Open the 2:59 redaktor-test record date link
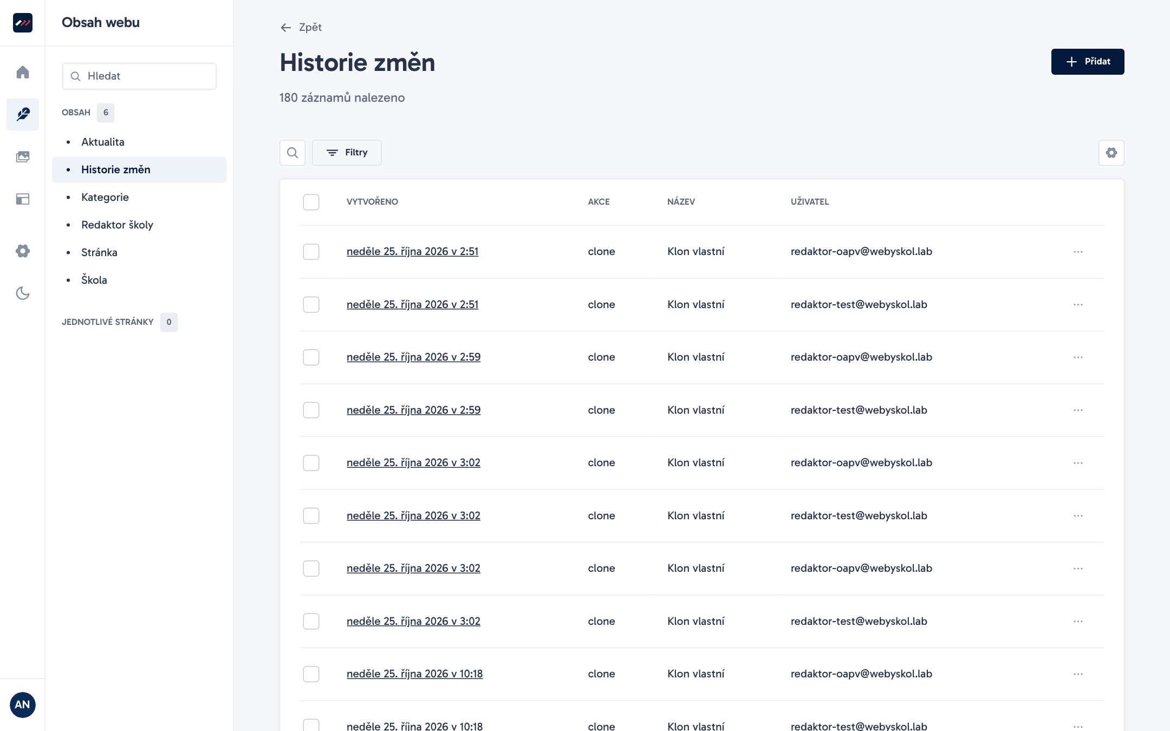This screenshot has width=1170, height=731. 413,410
